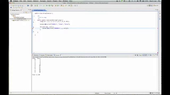
Task: Open Spotlight search magnifier in menu bar
Action: (159, 1)
